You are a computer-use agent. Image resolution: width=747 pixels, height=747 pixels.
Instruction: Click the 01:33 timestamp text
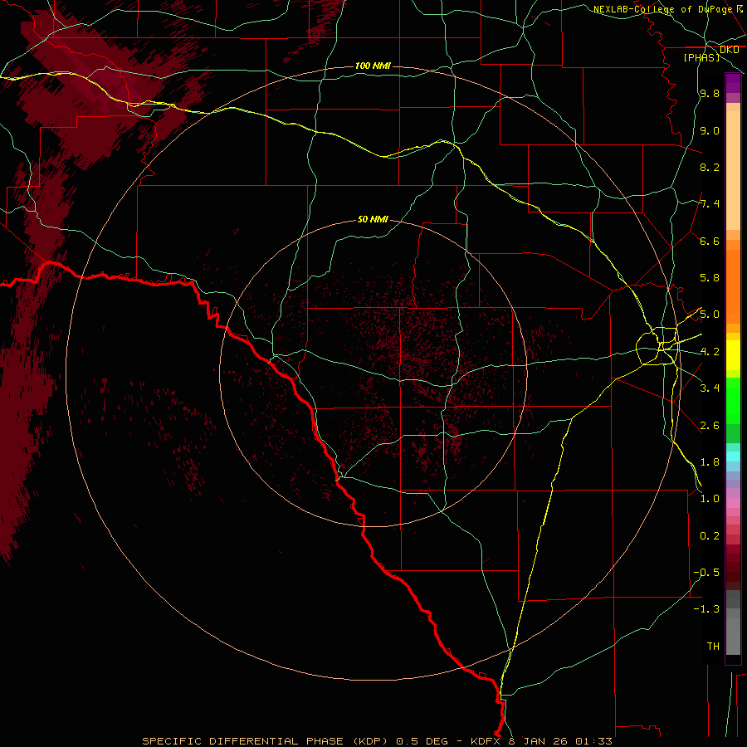tap(593, 741)
